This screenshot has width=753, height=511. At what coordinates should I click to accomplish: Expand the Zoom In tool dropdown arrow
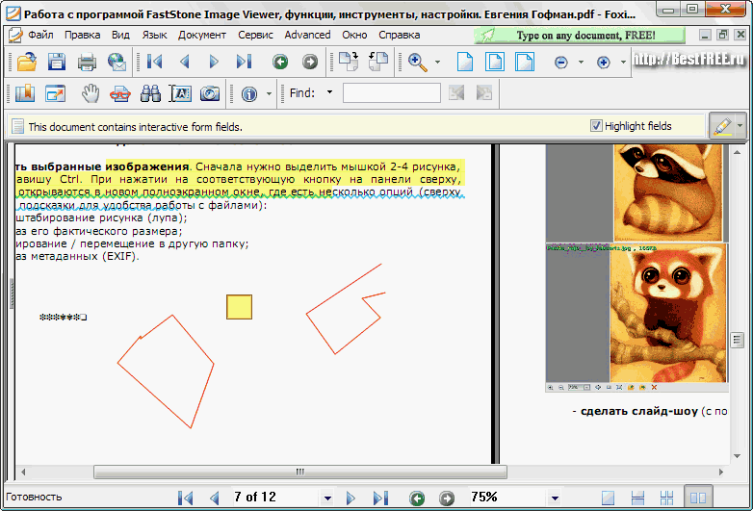coord(437,62)
